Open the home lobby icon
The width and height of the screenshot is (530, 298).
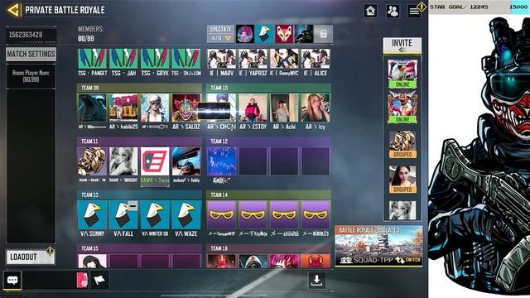[370, 11]
